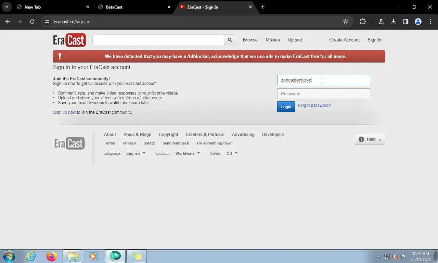The height and width of the screenshot is (263, 438).
Task: Open the Chrome three-dot menu
Action: (430, 22)
